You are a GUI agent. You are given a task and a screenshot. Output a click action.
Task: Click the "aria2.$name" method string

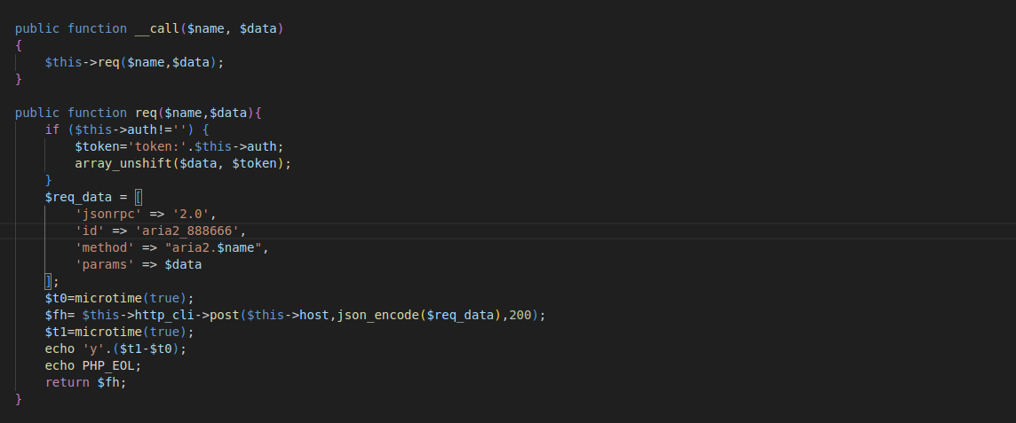point(212,247)
